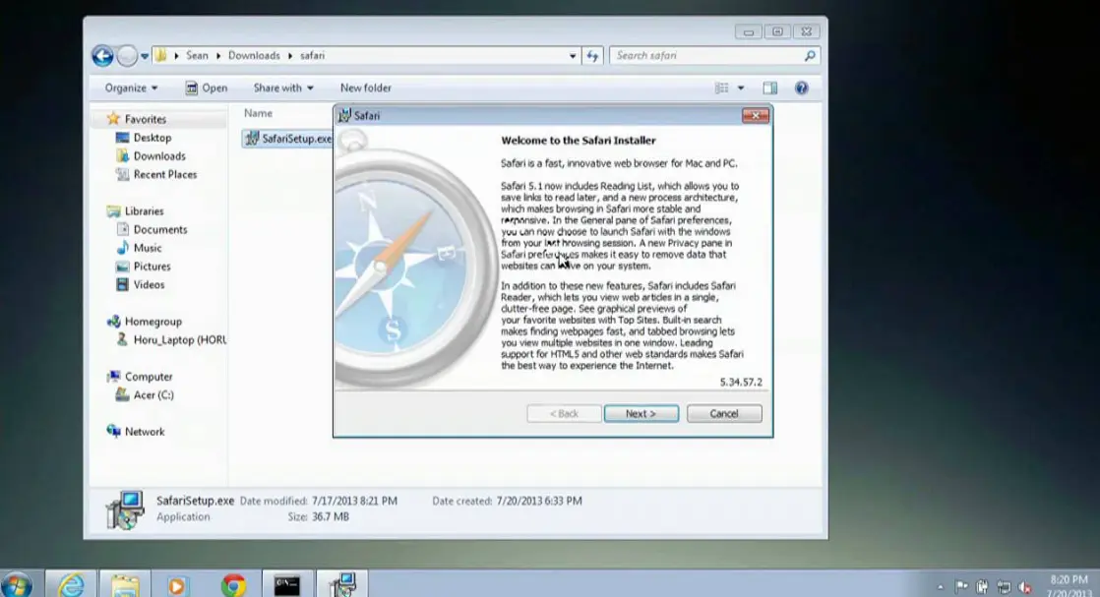Click the version number 5.34.57.2
The image size is (1100, 597).
740,383
